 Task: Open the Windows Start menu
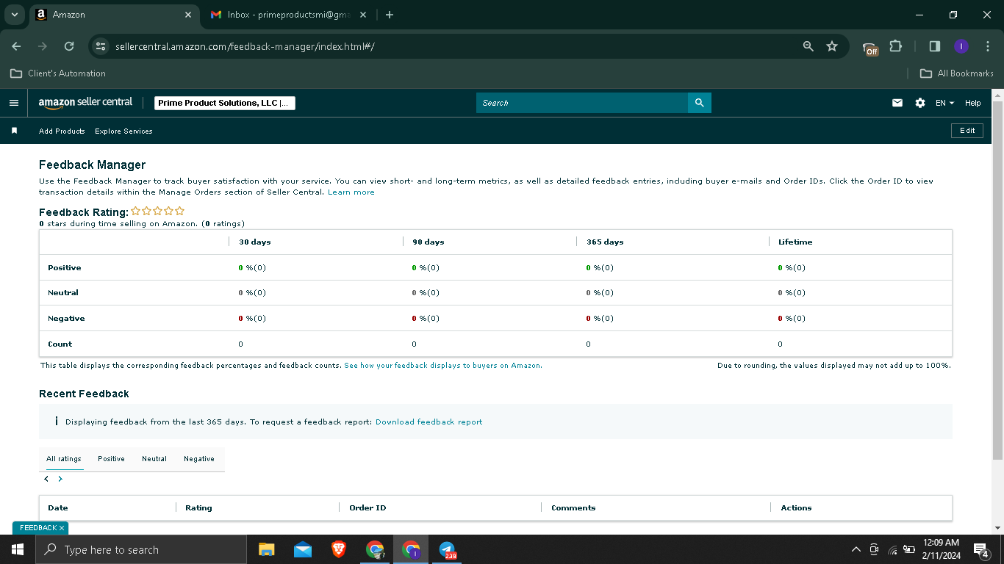(x=17, y=549)
